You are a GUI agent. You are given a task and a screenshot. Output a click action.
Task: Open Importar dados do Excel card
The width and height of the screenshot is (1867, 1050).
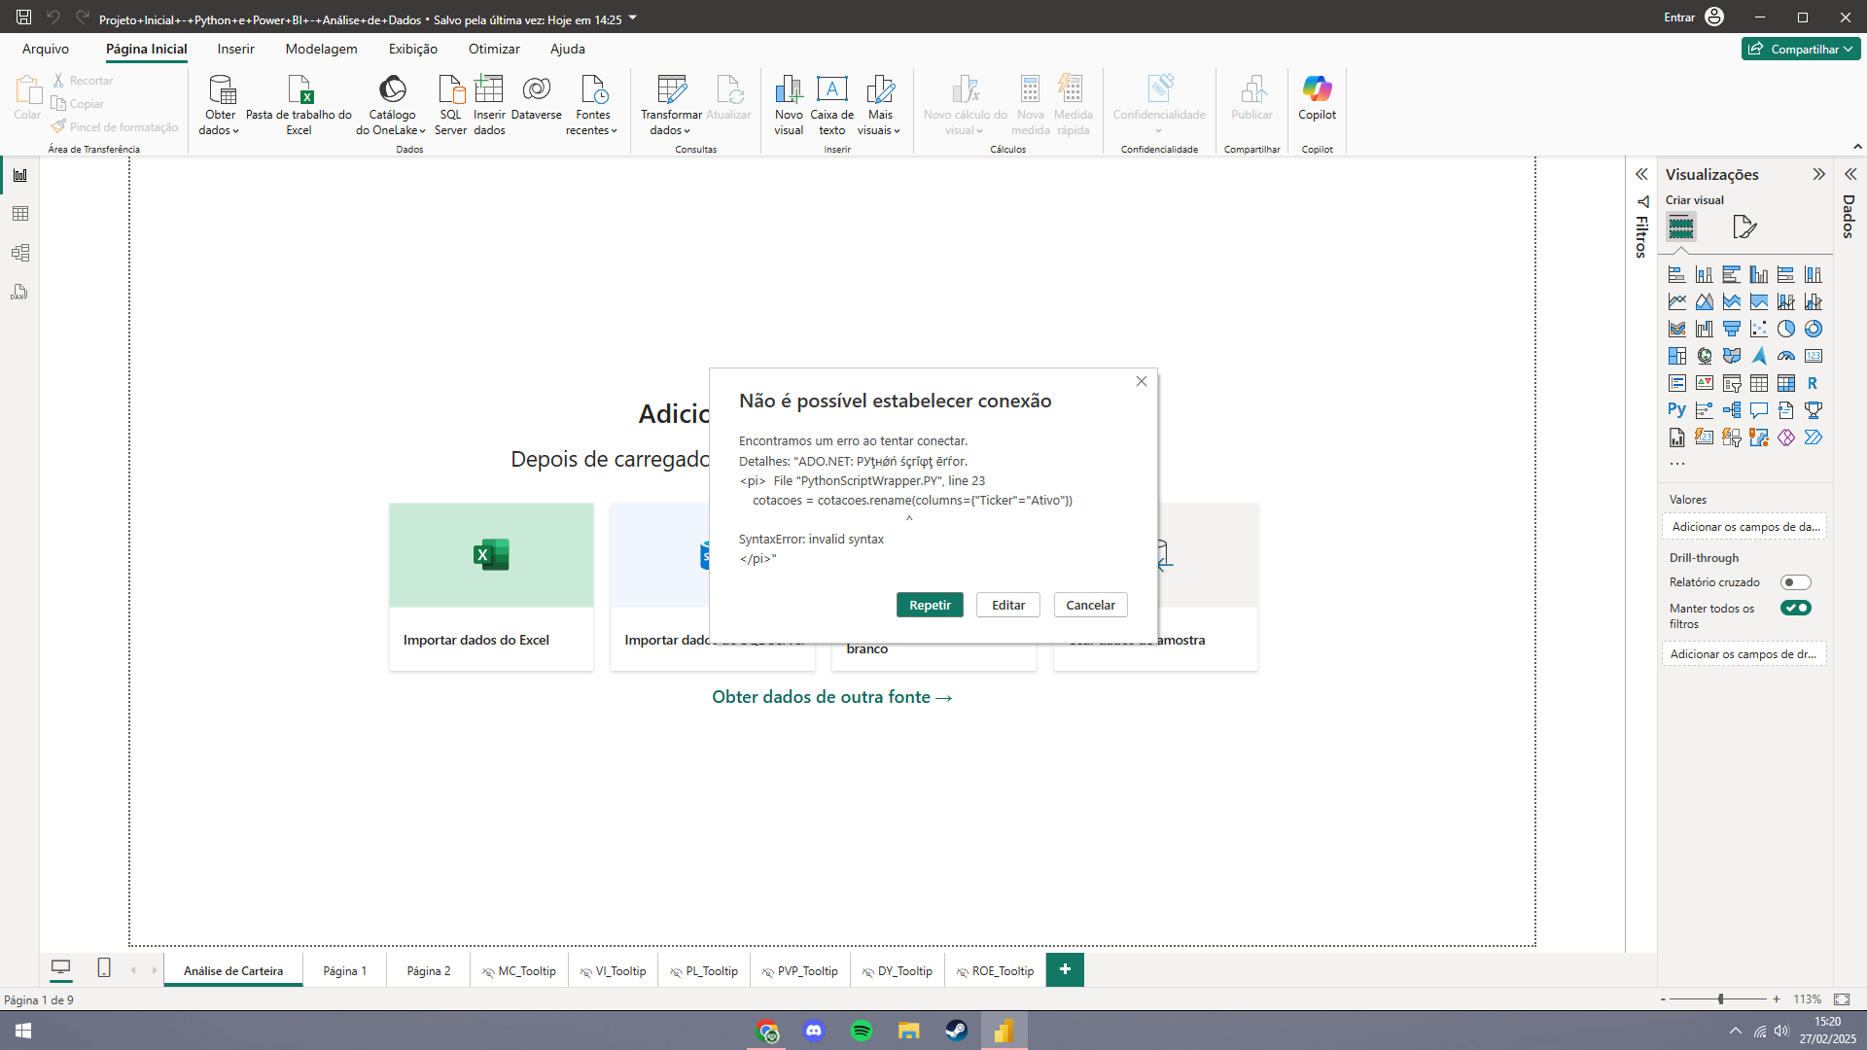(491, 586)
